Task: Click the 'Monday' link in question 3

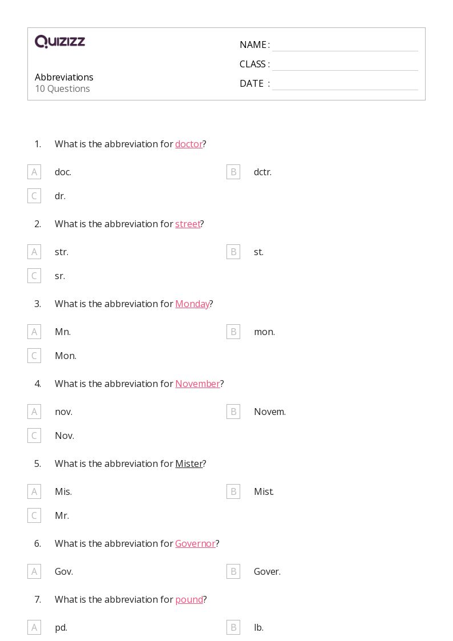Action: point(192,304)
